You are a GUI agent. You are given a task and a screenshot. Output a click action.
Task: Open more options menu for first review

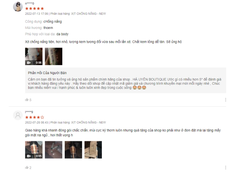226,100
